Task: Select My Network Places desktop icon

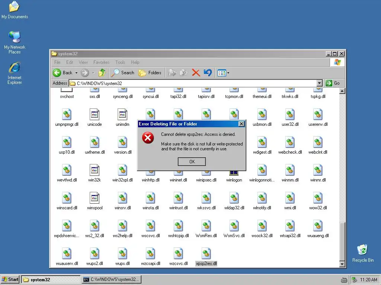Action: click(x=15, y=42)
